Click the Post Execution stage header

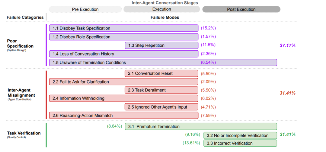[x=241, y=9]
